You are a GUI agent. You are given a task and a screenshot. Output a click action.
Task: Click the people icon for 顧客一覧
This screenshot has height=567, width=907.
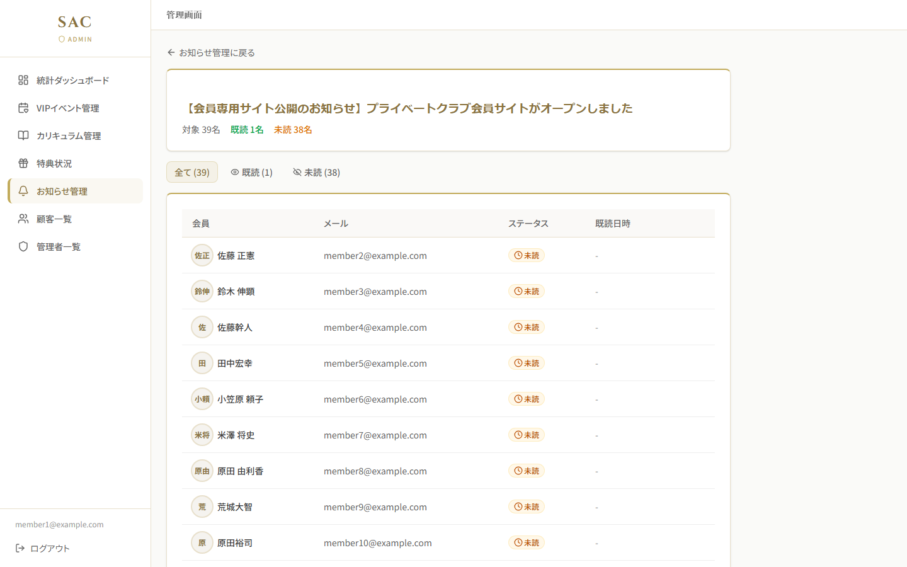[23, 219]
